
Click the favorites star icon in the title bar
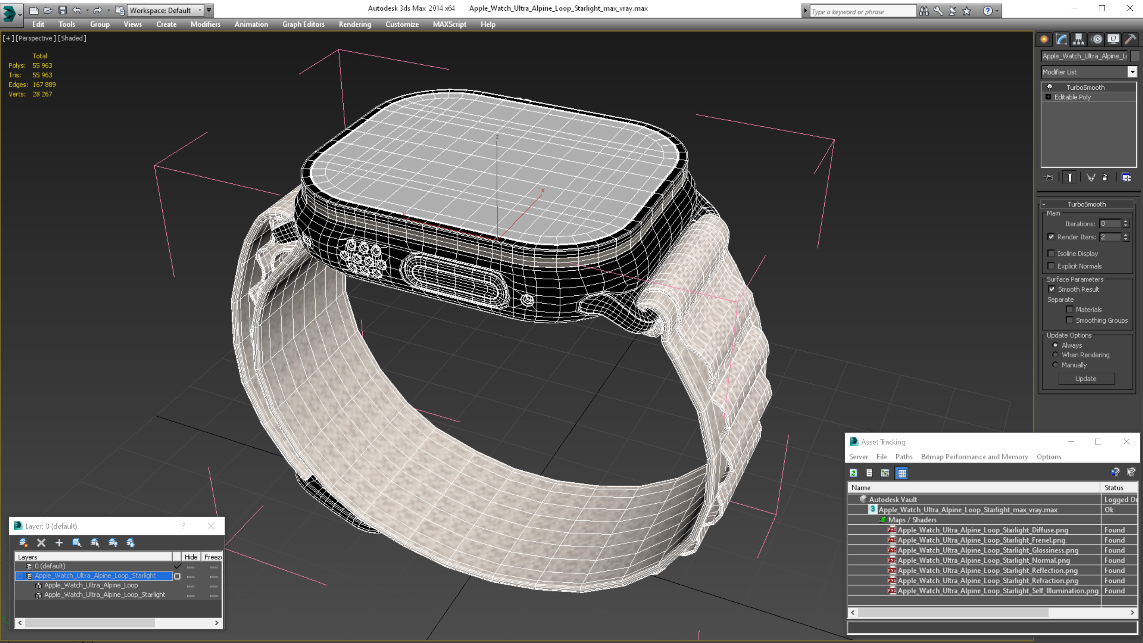click(967, 11)
